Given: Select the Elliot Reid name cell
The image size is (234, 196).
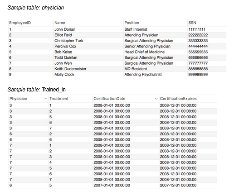Looking at the screenshot, I should pos(63,35).
